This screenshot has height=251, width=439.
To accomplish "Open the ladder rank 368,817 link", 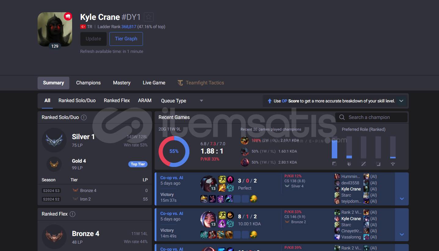I will point(129,27).
